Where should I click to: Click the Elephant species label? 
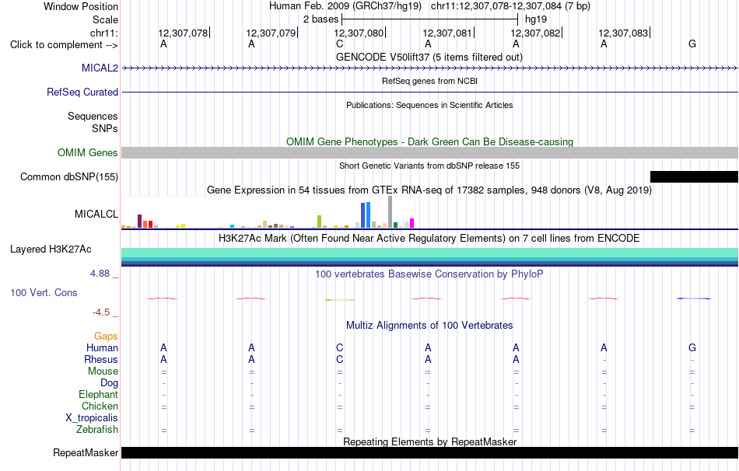pos(98,394)
